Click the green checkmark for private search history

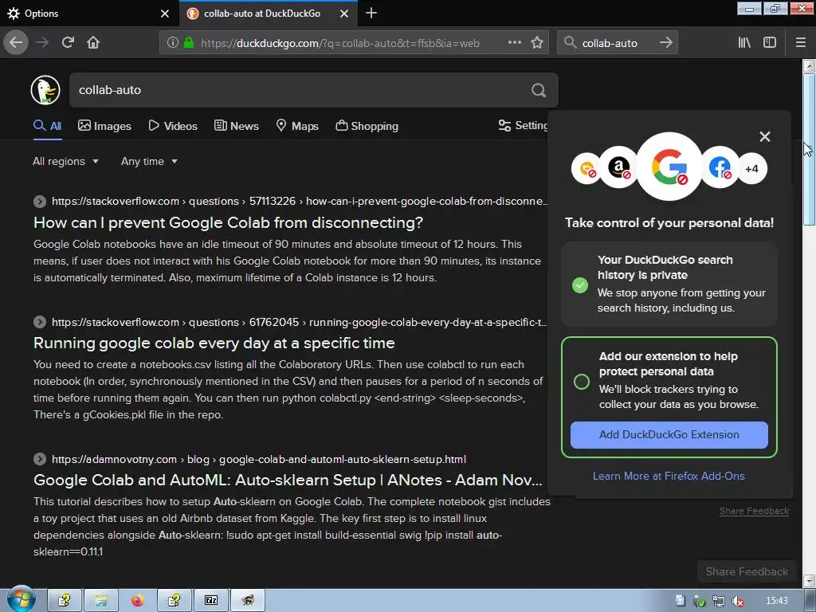click(580, 284)
